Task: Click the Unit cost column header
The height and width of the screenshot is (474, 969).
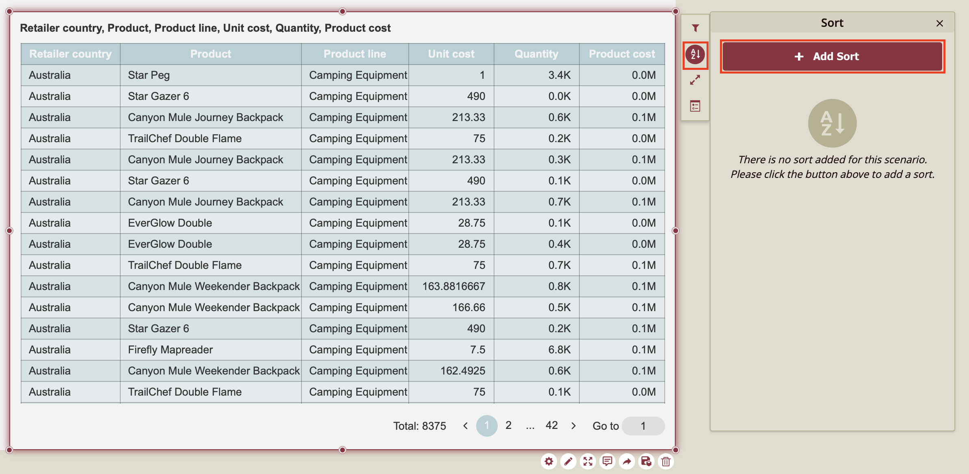Action: pyautogui.click(x=451, y=54)
